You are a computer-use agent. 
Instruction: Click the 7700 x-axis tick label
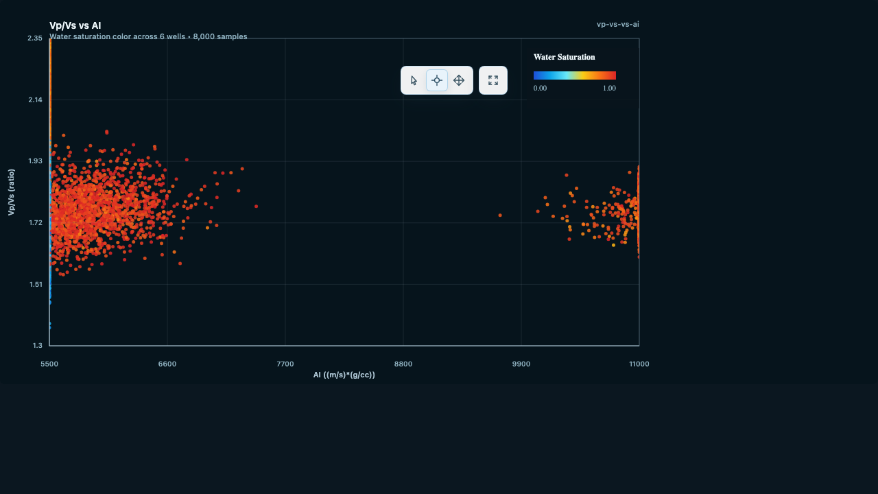pos(285,364)
